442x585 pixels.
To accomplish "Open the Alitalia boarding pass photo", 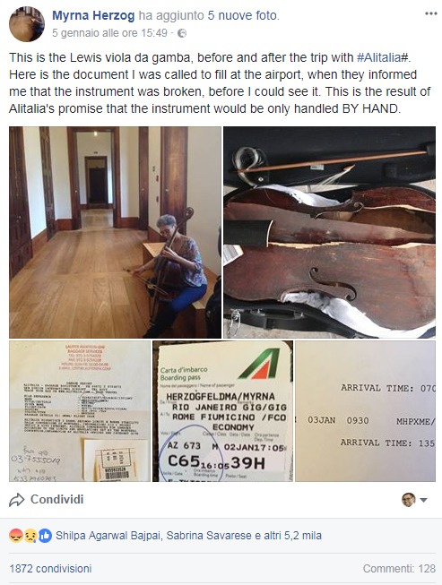I will tap(223, 411).
